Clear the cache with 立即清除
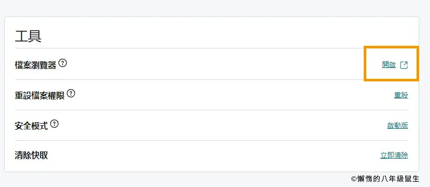 click(394, 156)
